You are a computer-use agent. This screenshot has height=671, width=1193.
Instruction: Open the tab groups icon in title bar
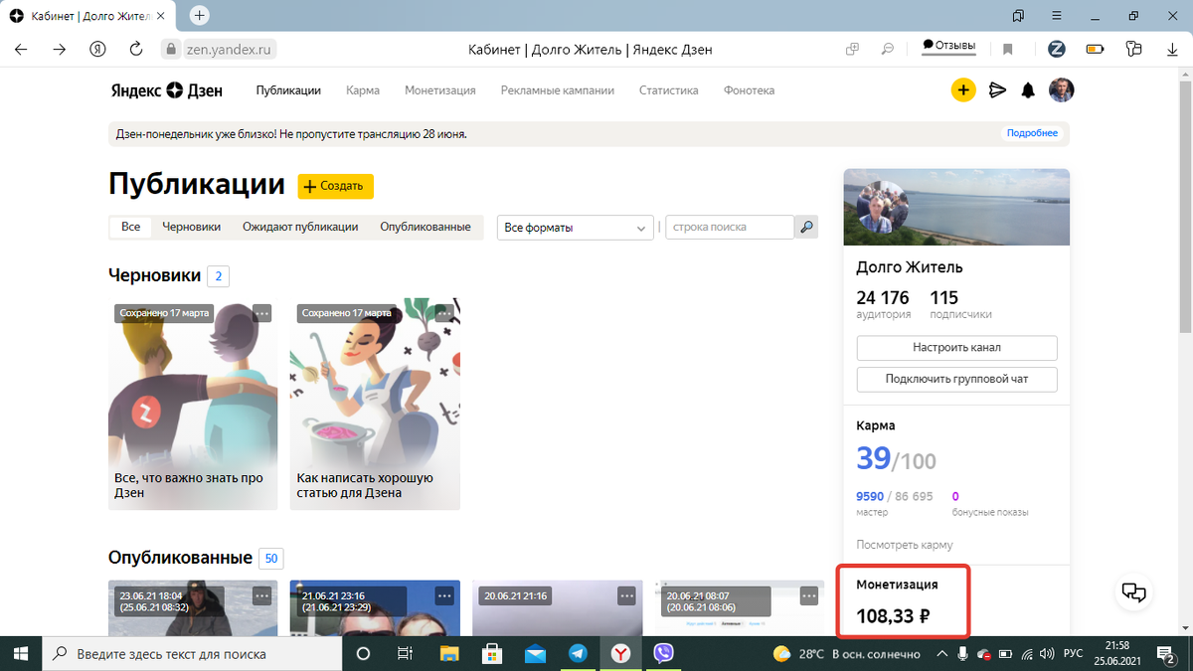coord(1018,16)
